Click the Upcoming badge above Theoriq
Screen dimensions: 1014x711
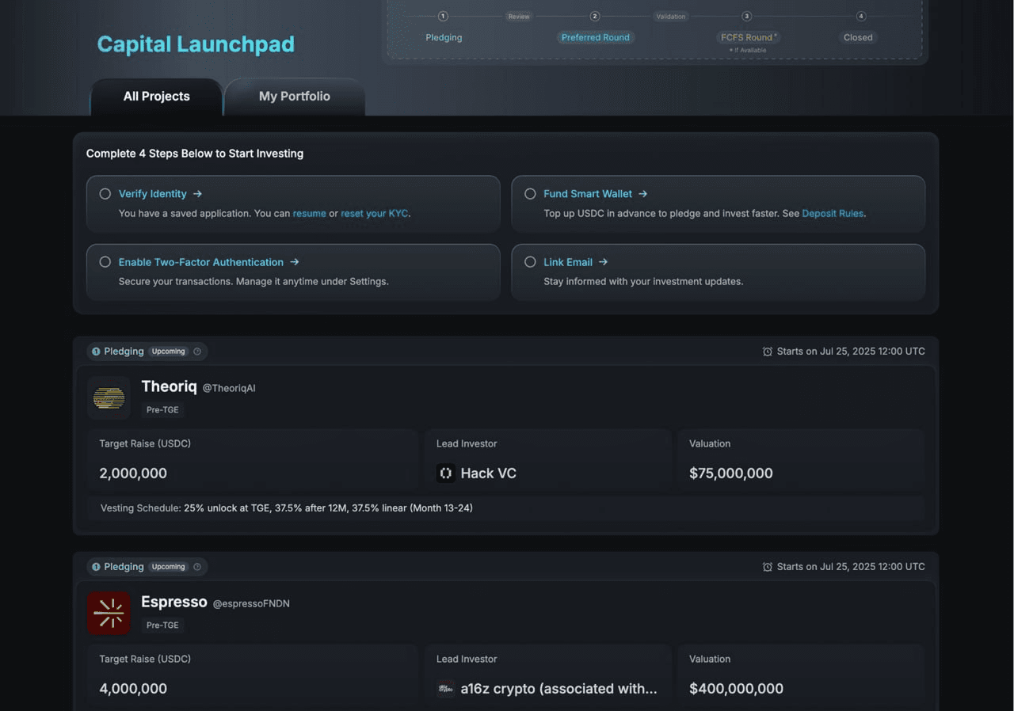[169, 352]
